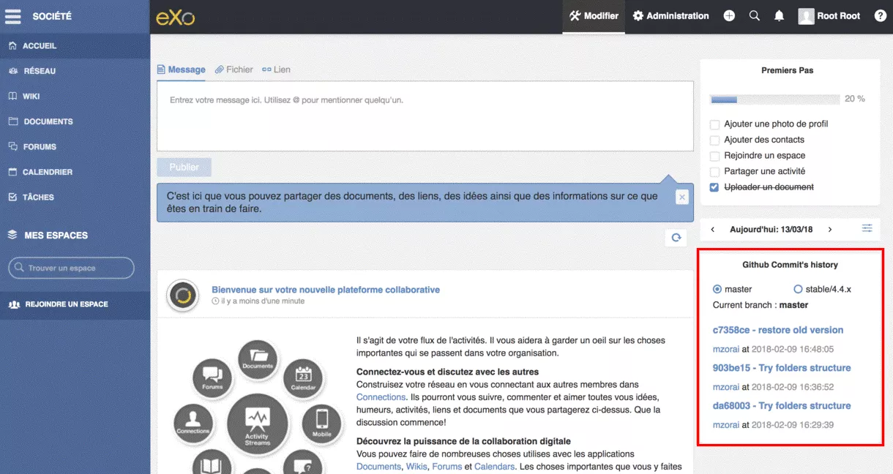Open Forums in the sidebar
893x474 pixels.
coord(75,146)
